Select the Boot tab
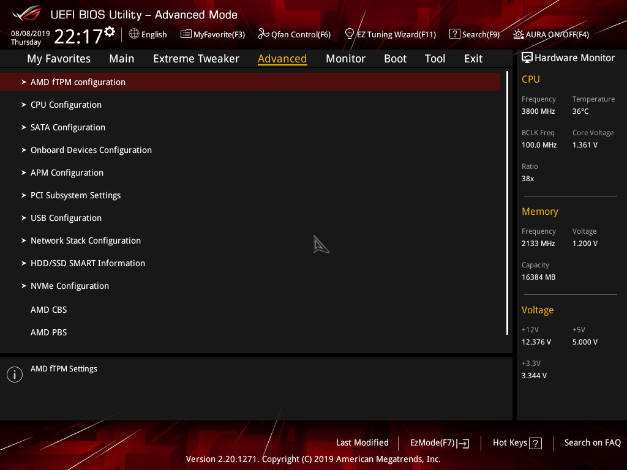 tap(395, 58)
